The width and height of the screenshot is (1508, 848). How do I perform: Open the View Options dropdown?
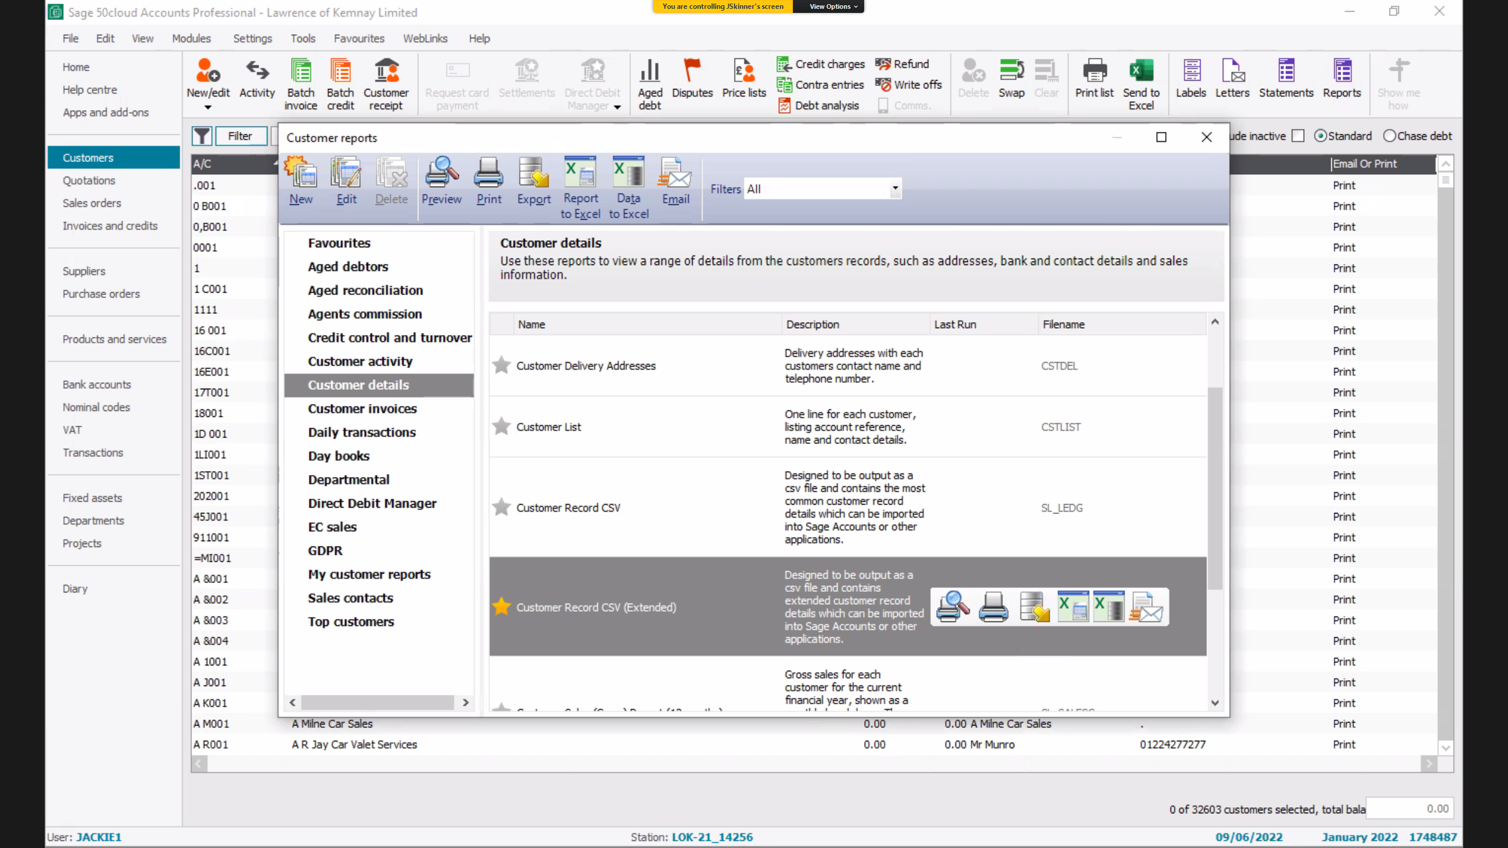point(828,6)
